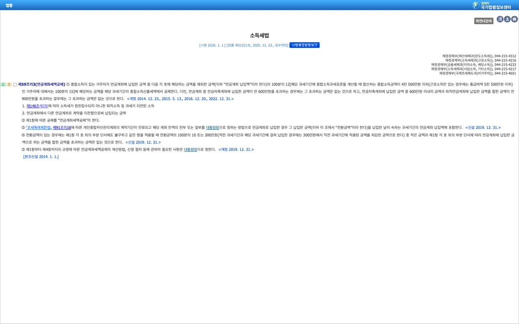Open the 화면내검색 in-page search

pyautogui.click(x=484, y=21)
